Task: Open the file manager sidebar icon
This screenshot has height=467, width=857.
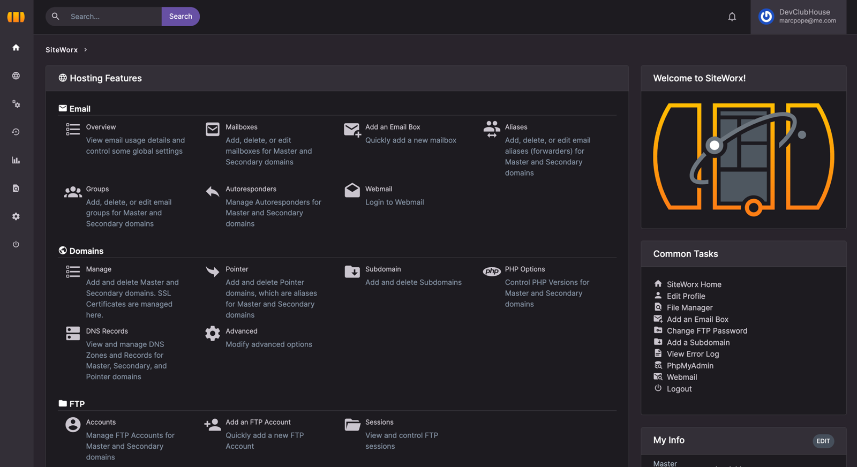Action: 16,189
